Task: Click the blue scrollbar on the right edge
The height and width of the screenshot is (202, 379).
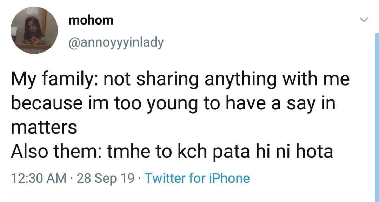Action: coord(377,105)
